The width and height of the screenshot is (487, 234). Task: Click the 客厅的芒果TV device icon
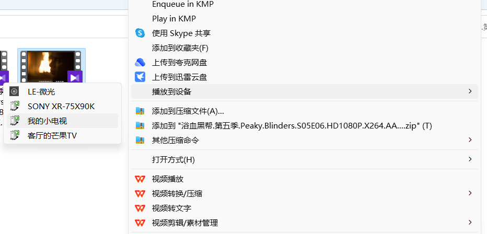pos(14,135)
